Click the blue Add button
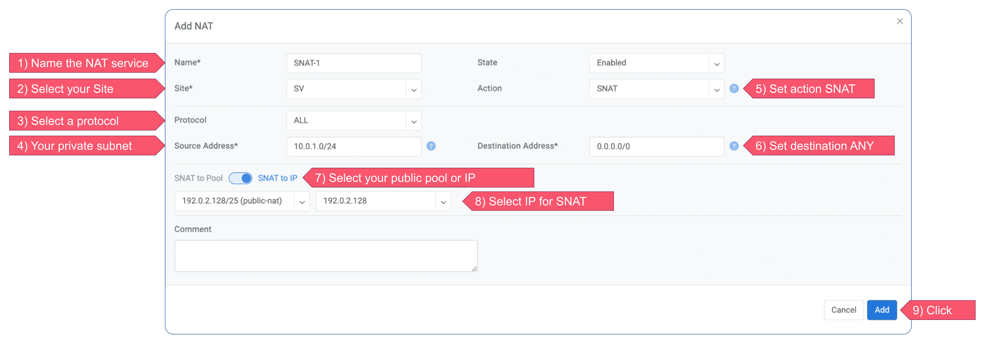The width and height of the screenshot is (982, 344). click(881, 310)
